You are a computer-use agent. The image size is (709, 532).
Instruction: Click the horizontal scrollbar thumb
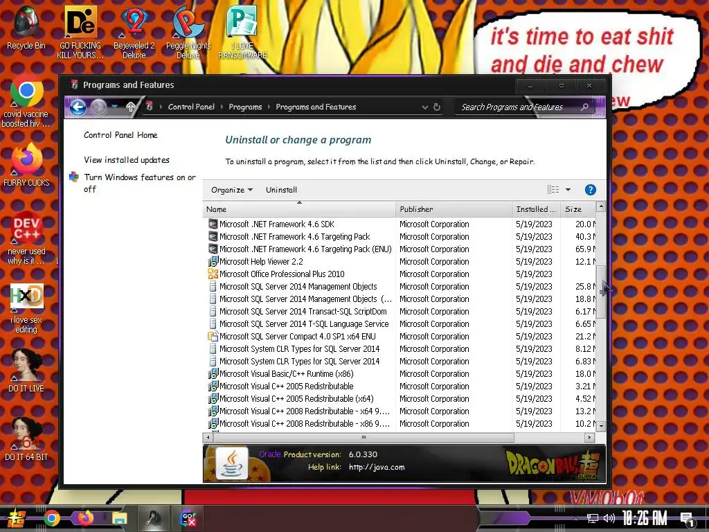(364, 438)
